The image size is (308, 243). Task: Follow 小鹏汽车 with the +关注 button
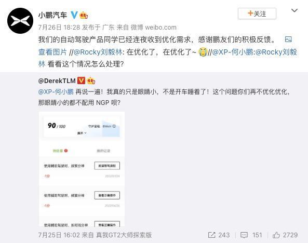tap(257, 14)
